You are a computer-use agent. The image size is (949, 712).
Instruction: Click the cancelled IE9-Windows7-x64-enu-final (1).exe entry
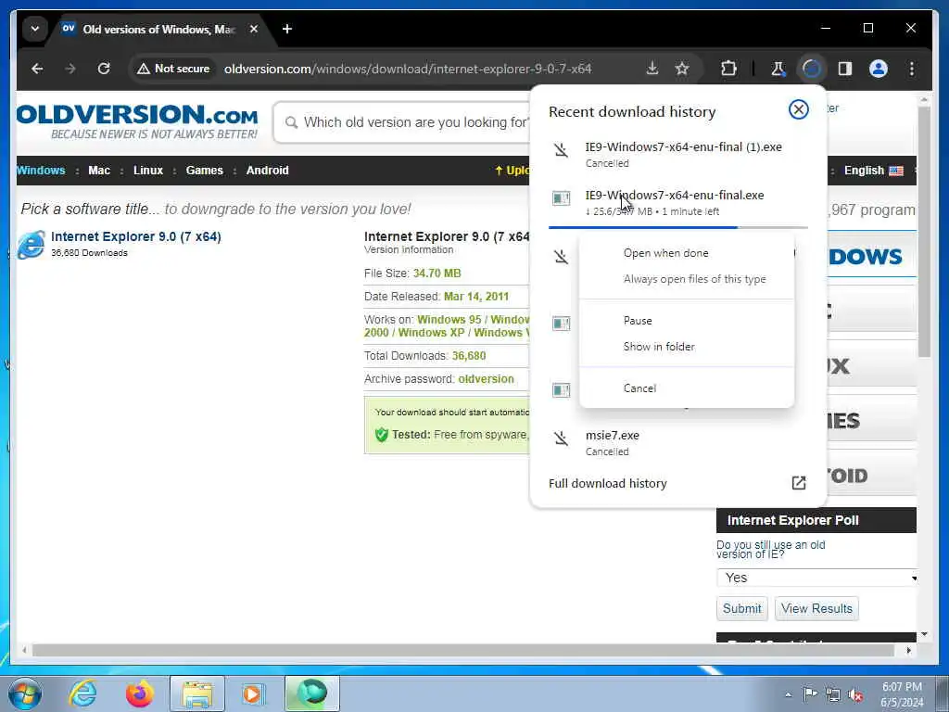677,155
